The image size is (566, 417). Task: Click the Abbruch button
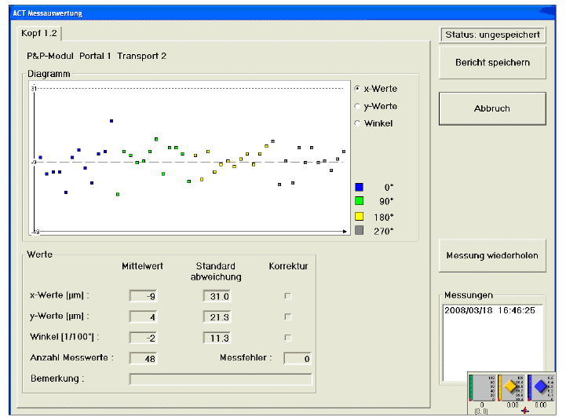492,109
